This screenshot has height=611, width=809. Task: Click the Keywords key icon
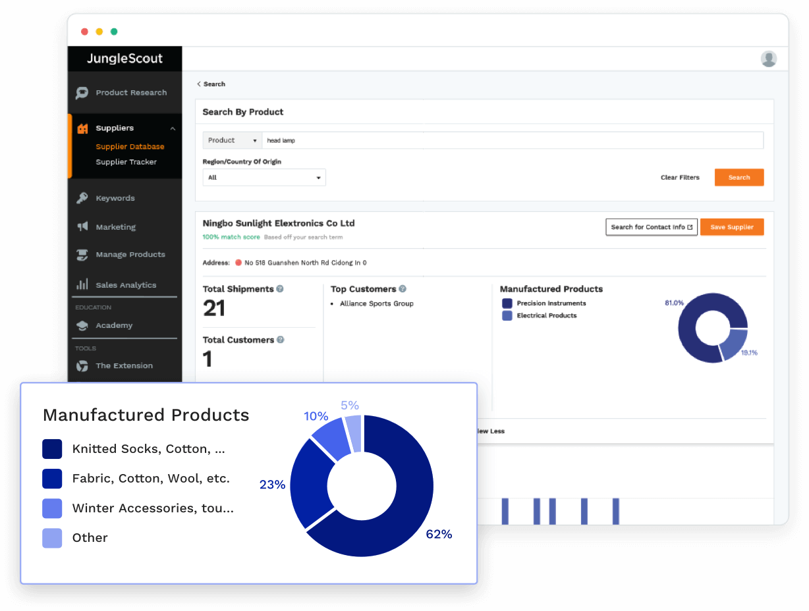pyautogui.click(x=82, y=198)
